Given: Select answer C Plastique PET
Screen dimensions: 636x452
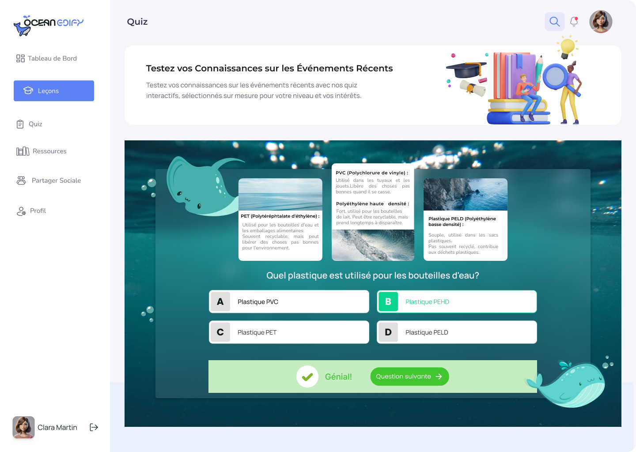Looking at the screenshot, I should coord(289,332).
